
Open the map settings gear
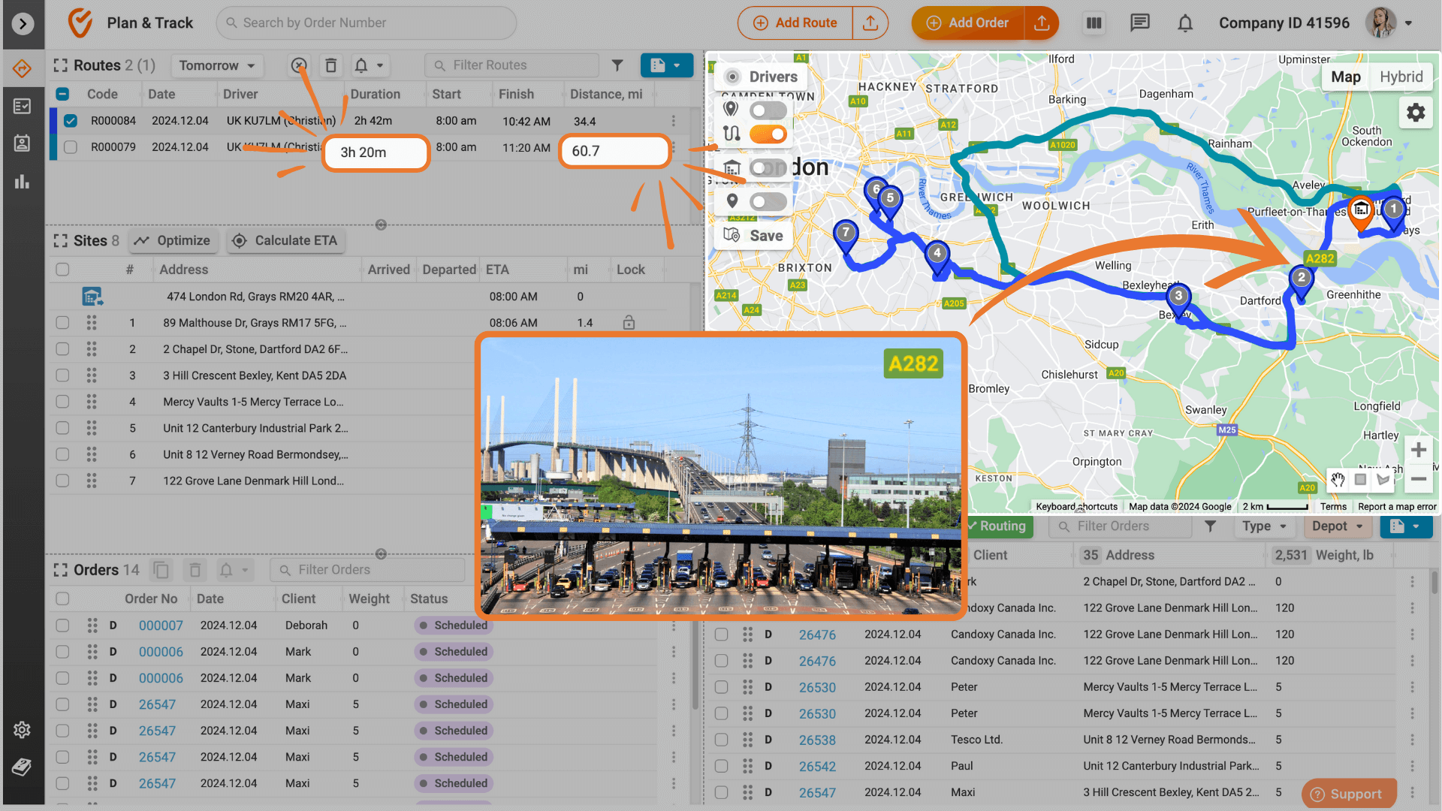click(x=1415, y=113)
